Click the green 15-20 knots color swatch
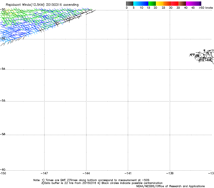 pos(152,3)
